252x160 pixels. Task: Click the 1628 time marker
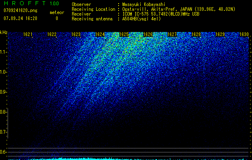196,34
